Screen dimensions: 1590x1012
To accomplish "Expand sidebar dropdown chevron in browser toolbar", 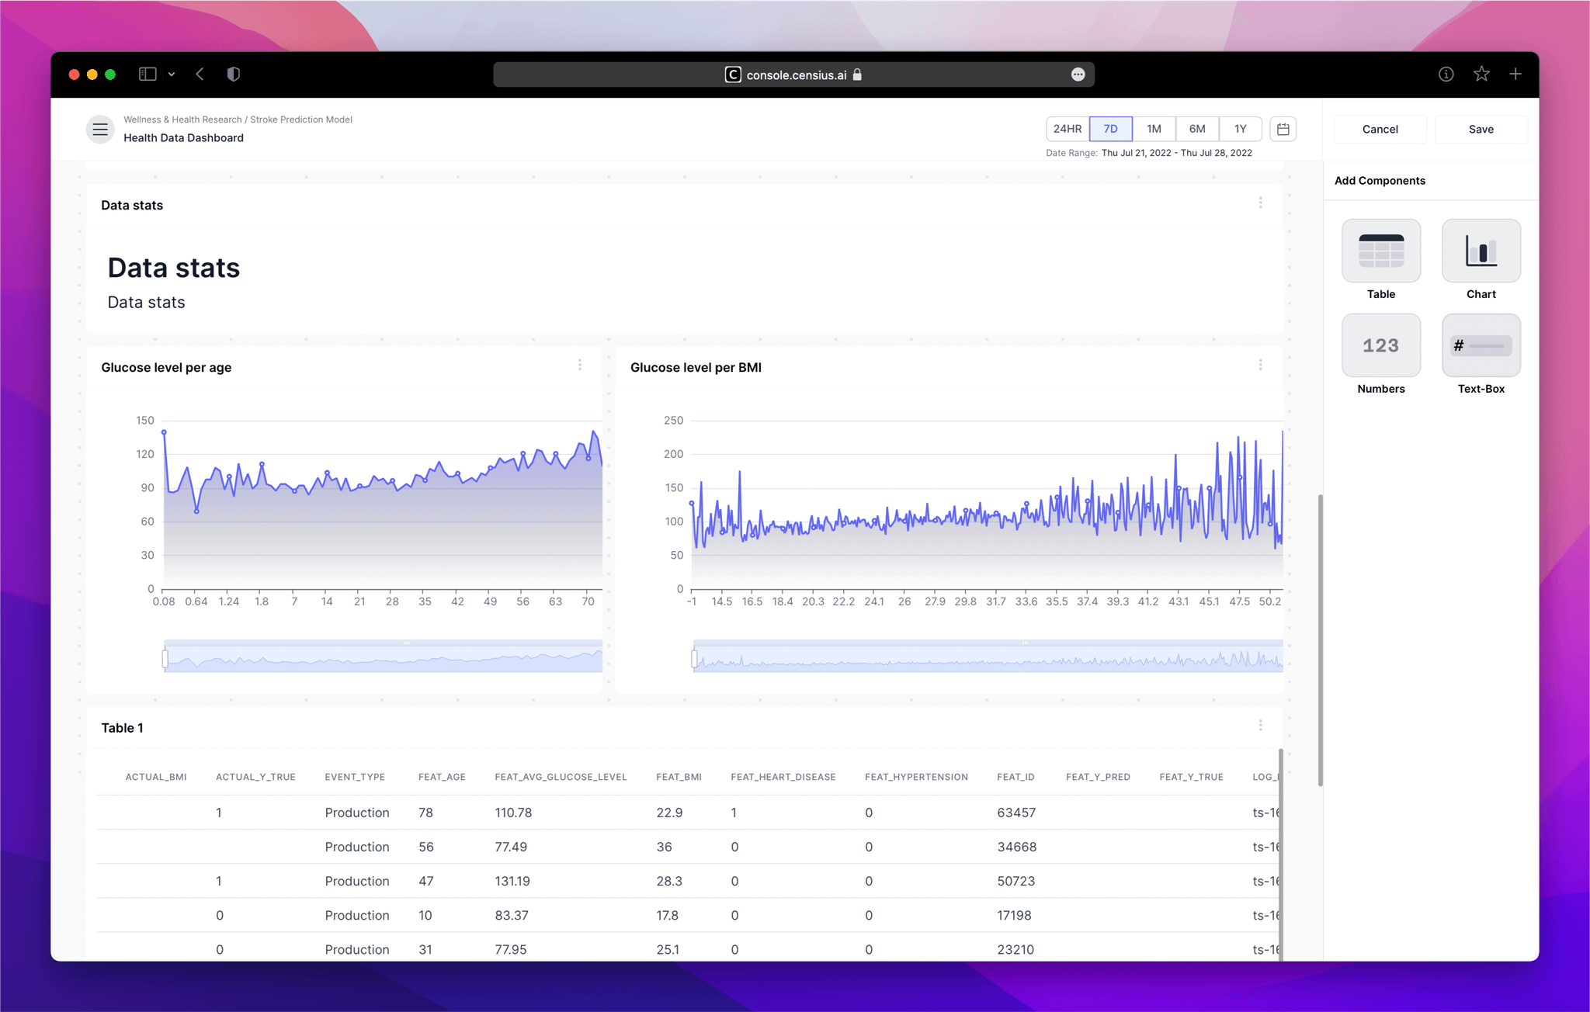I will click(172, 75).
